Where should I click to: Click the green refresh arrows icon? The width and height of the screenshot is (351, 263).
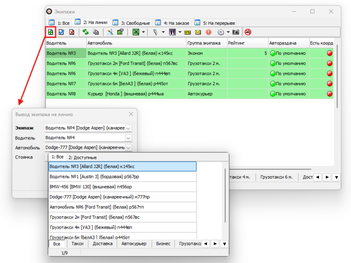(x=86, y=32)
